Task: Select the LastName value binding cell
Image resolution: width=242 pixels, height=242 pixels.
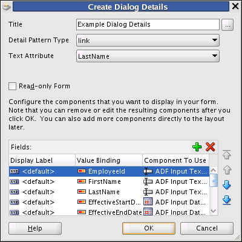Action: point(109,192)
